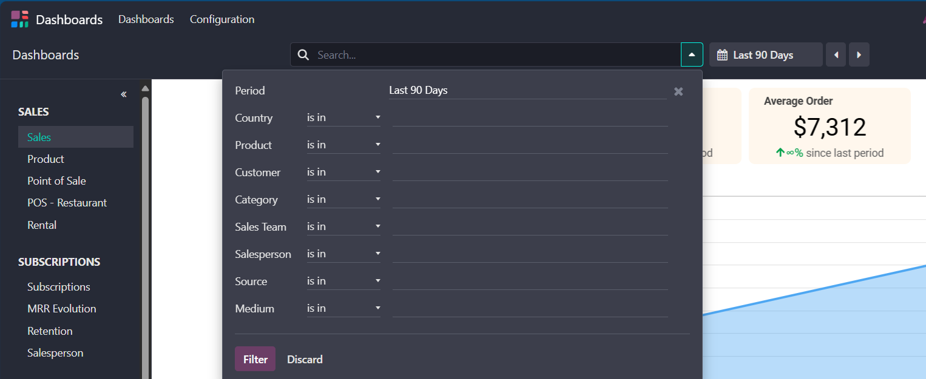The width and height of the screenshot is (926, 379).
Task: Open the Product operator dropdown
Action: [343, 145]
